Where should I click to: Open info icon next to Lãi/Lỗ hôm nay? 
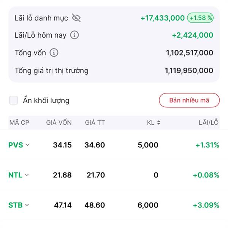coord(74,35)
